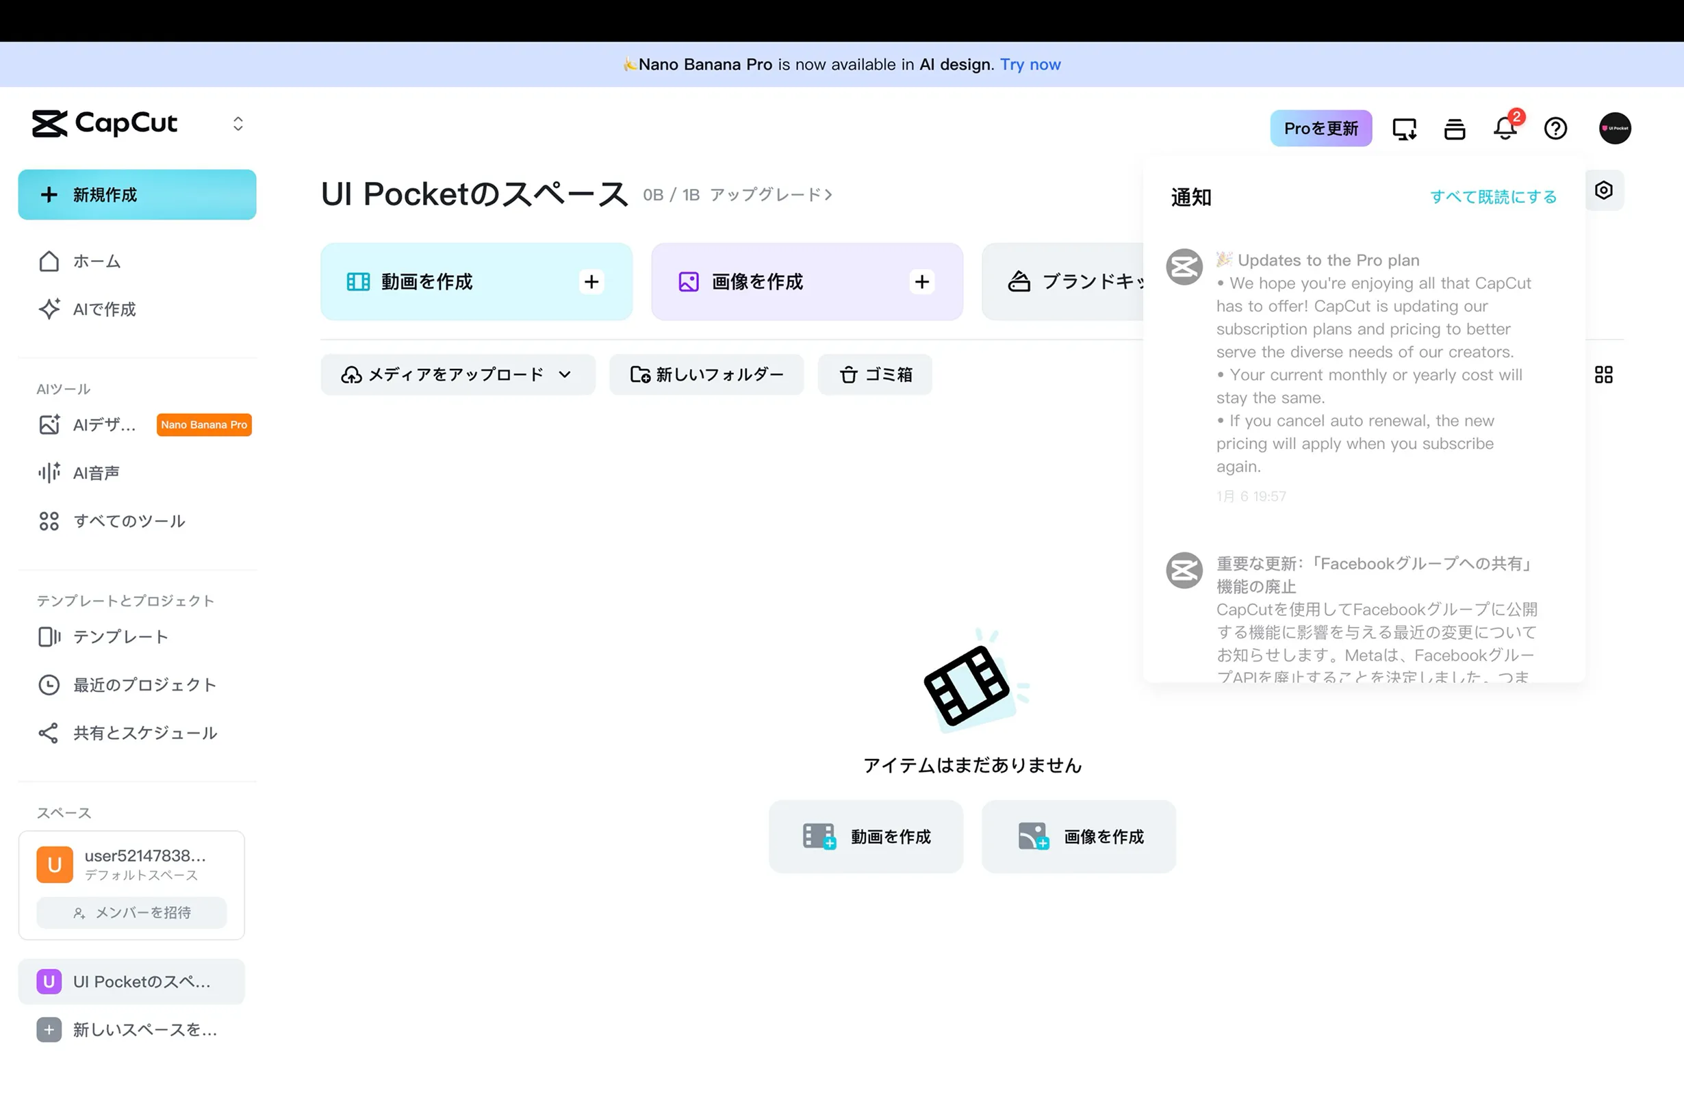
Task: Click the bottom 画像を作成 button
Action: click(x=1078, y=836)
